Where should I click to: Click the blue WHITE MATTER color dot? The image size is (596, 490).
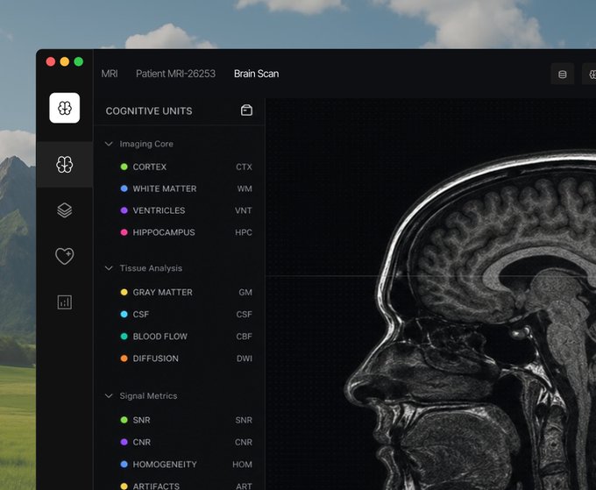coord(124,188)
